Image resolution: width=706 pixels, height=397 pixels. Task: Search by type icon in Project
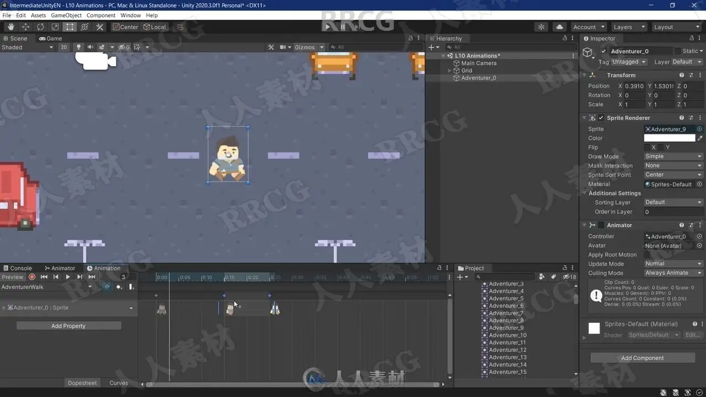[x=542, y=277]
